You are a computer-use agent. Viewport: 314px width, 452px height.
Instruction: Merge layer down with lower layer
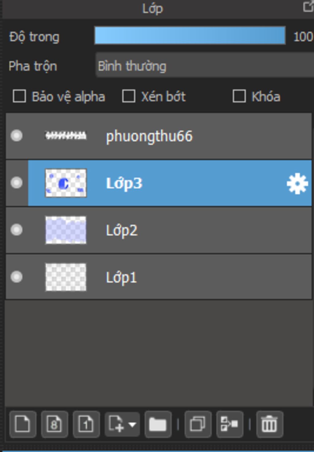pos(230,424)
